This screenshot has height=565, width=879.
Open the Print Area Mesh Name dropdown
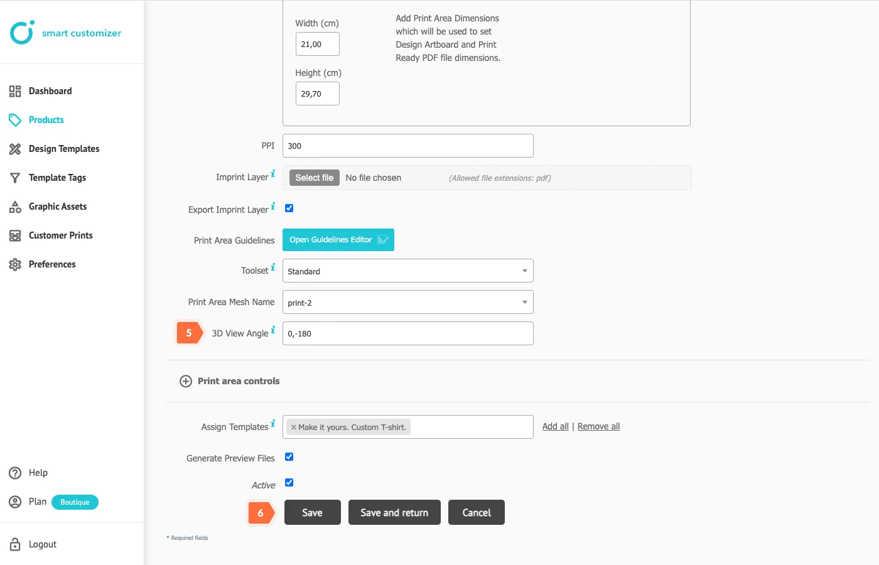tap(408, 302)
